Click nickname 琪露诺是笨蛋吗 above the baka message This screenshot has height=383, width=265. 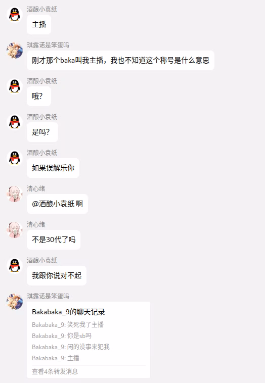pyautogui.click(x=48, y=45)
